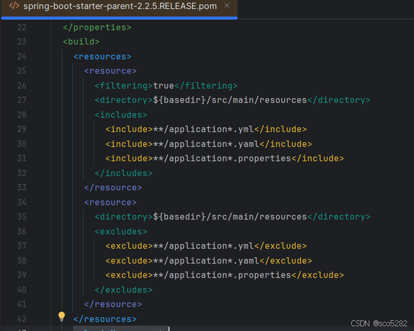This screenshot has width=414, height=331.
Task: Click the opening <excludes> tag
Action: click(x=121, y=232)
